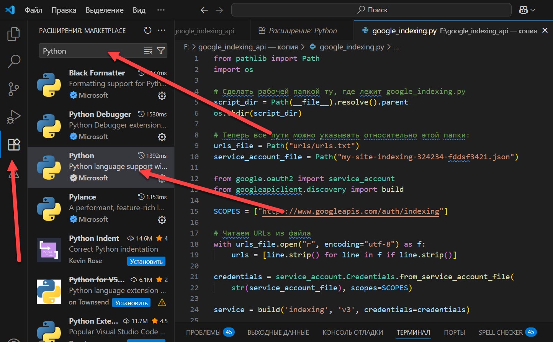Open the Файл menu
553x342 pixels.
pos(33,10)
